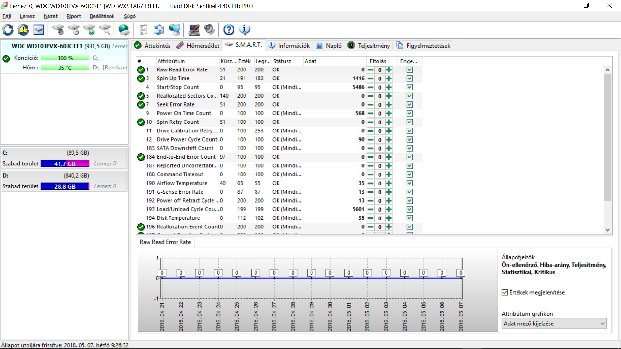Sort by the Adat column header
The image size is (621, 349).
coord(335,61)
